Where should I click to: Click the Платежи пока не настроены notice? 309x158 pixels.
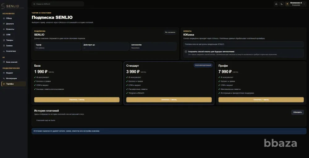pos(243,44)
